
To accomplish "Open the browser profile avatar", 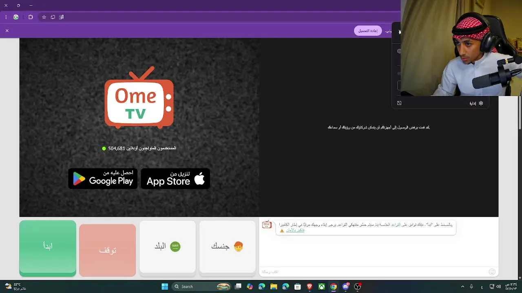I will pos(16,17).
